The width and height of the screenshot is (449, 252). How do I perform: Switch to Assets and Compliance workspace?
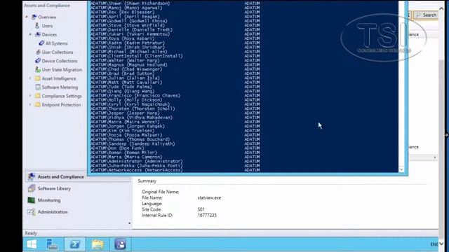(61, 177)
